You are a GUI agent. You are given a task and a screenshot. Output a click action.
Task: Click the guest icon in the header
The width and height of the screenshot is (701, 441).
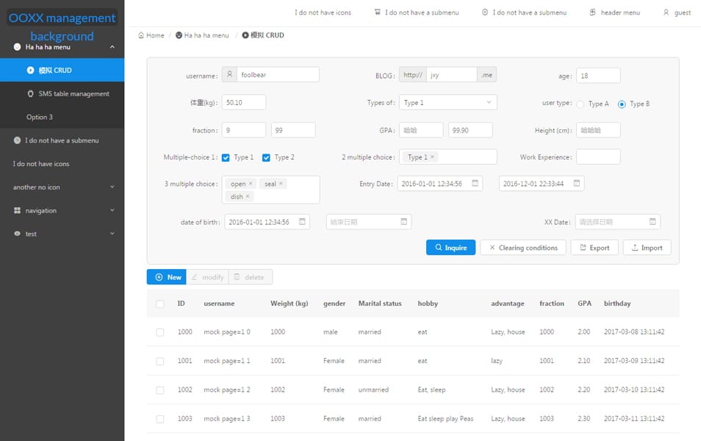click(x=666, y=12)
